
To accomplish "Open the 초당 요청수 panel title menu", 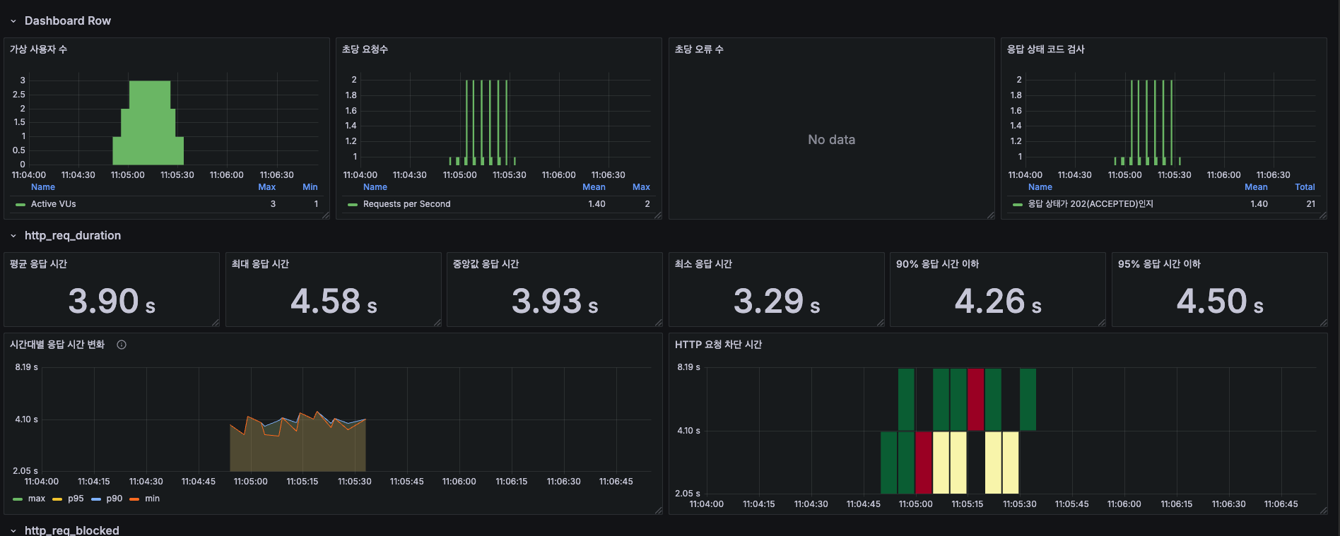I will [x=365, y=49].
